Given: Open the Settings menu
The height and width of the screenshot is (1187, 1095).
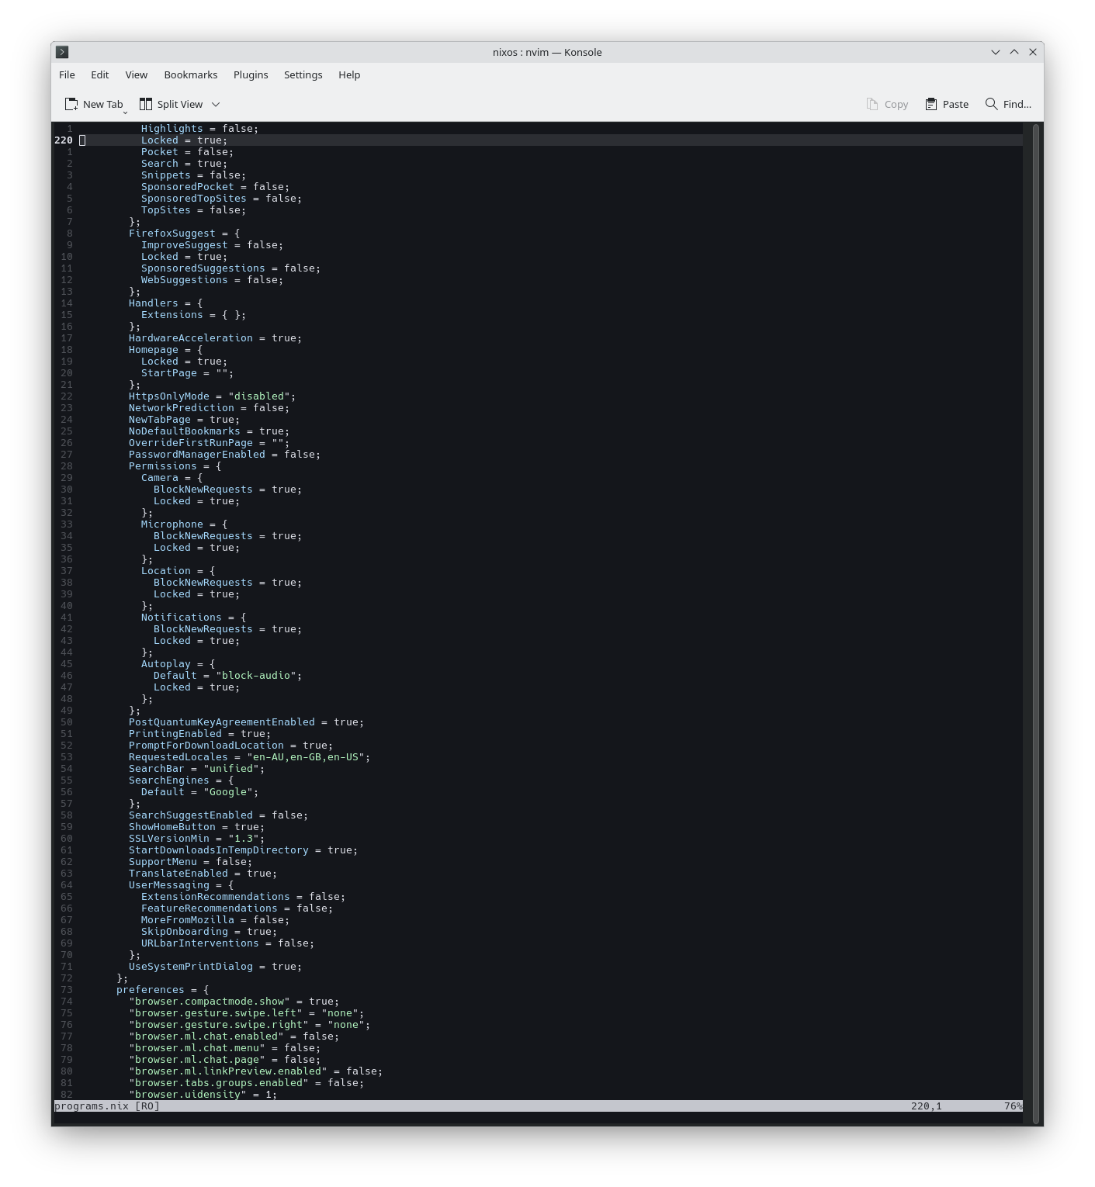Looking at the screenshot, I should 303,74.
